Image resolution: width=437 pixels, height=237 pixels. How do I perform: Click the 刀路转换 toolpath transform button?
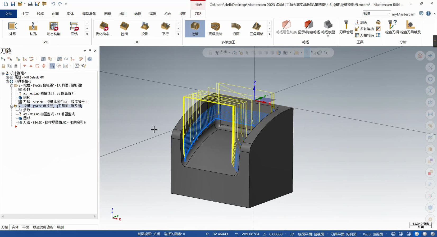365,35
